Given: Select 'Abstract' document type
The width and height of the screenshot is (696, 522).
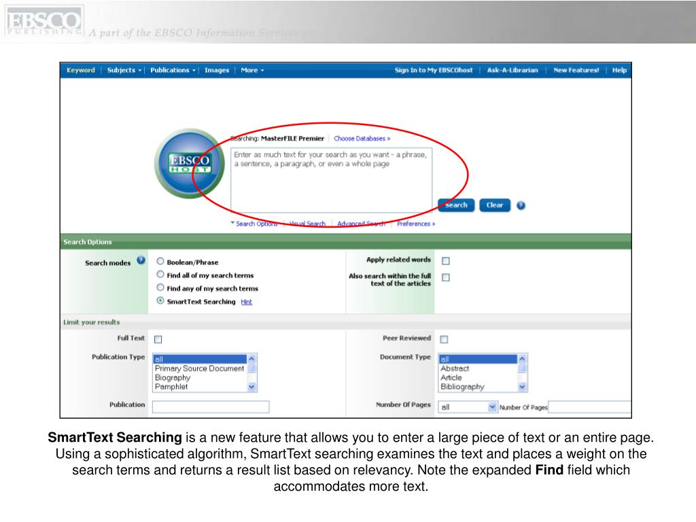Looking at the screenshot, I should coord(478,368).
